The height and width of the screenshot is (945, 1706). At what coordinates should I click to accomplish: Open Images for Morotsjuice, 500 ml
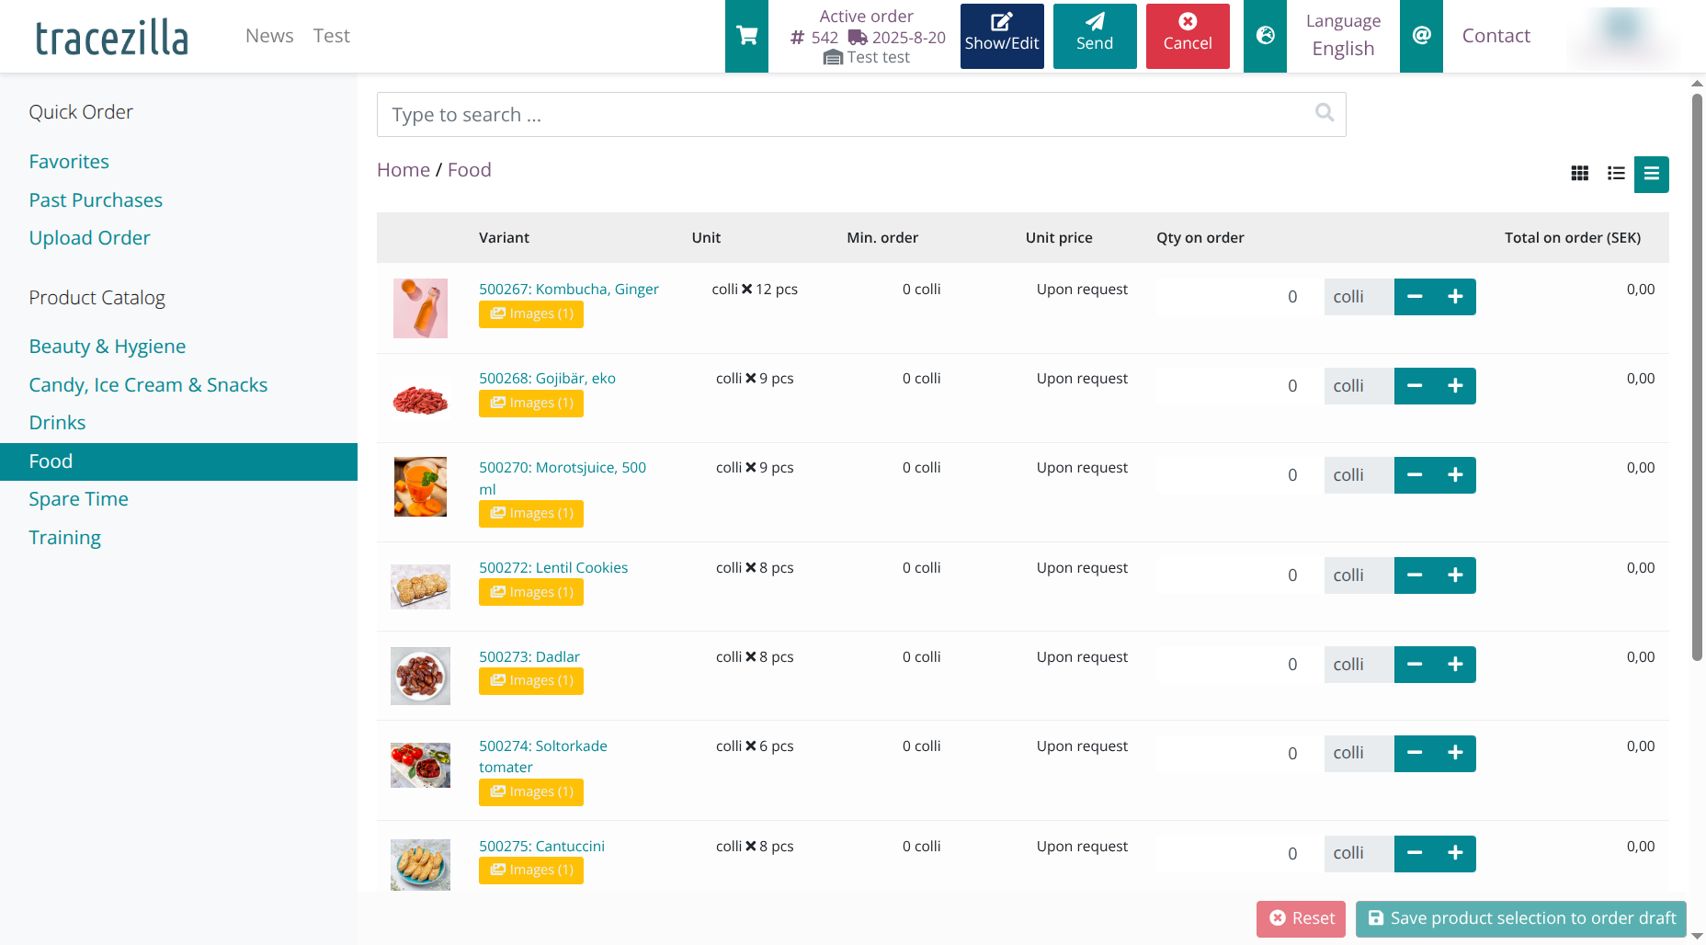tap(530, 513)
